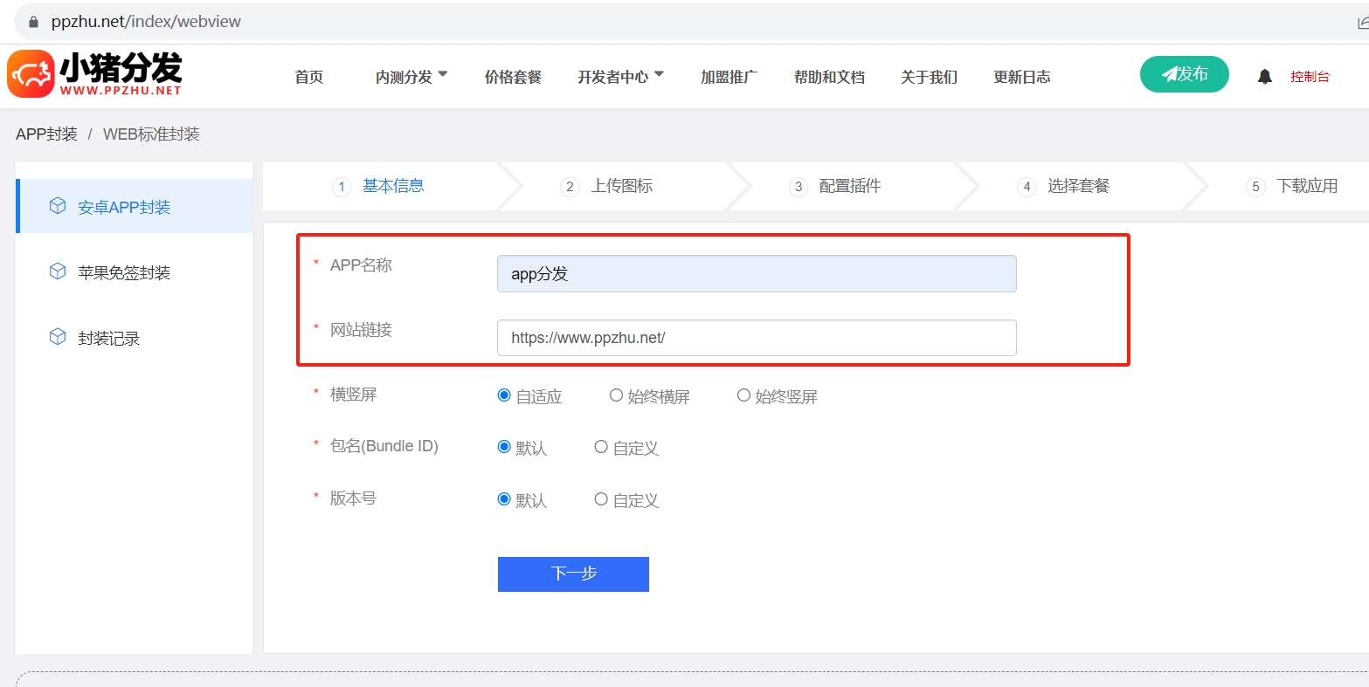Select 始终横屏 orientation radio button

[616, 395]
